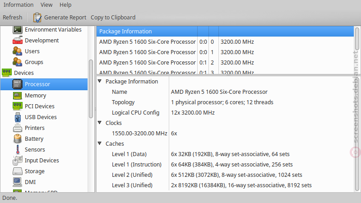Click the sidebar vertical scrollbar
The width and height of the screenshot is (361, 203).
coord(91,88)
